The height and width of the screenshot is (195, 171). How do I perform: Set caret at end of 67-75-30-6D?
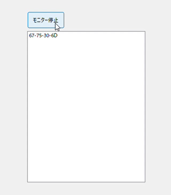coord(57,36)
